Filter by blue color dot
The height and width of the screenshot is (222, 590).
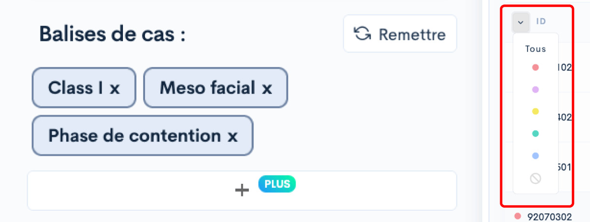pyautogui.click(x=535, y=156)
